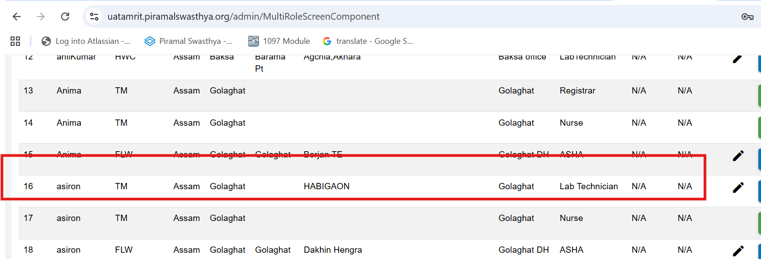Click edit pencil for anilKumar row 12
Image resolution: width=761 pixels, height=259 pixels.
pyautogui.click(x=737, y=59)
